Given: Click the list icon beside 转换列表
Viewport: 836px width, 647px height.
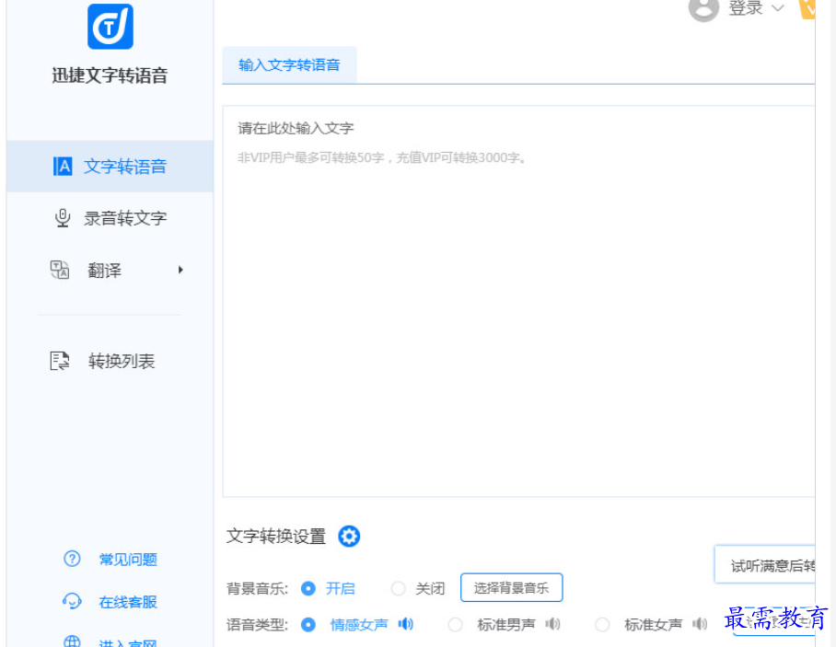Looking at the screenshot, I should 60,361.
